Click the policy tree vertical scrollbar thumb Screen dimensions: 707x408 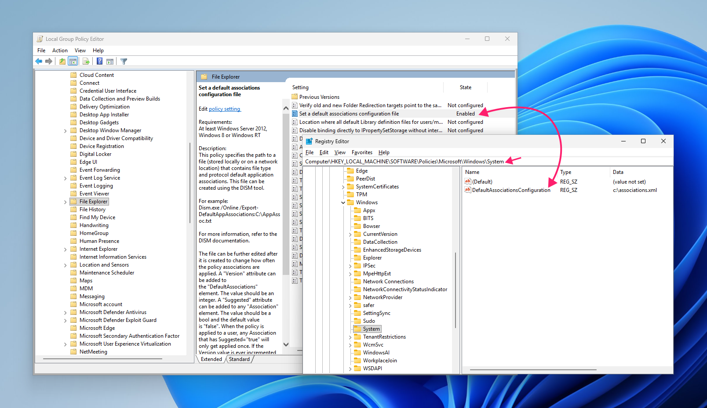click(x=190, y=182)
